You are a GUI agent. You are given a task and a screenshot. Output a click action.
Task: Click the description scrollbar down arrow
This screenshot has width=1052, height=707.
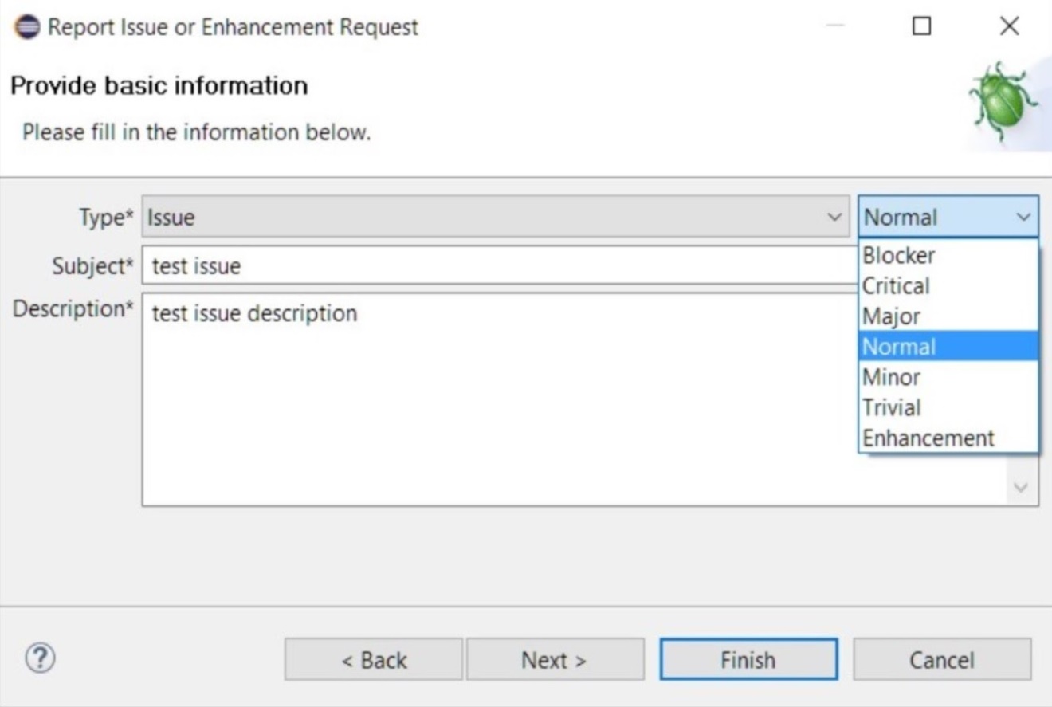click(x=1022, y=488)
